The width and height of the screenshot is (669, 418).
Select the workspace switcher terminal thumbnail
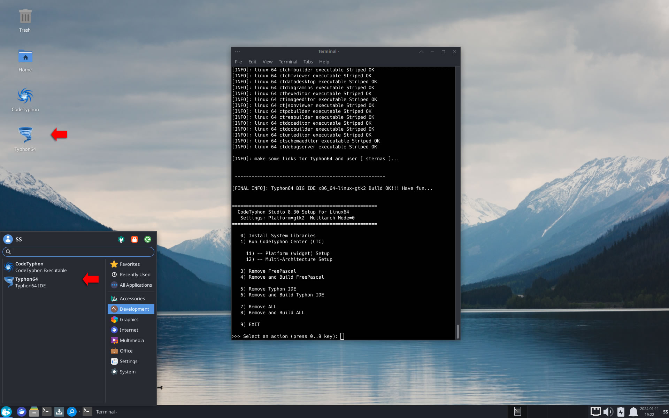(x=517, y=411)
